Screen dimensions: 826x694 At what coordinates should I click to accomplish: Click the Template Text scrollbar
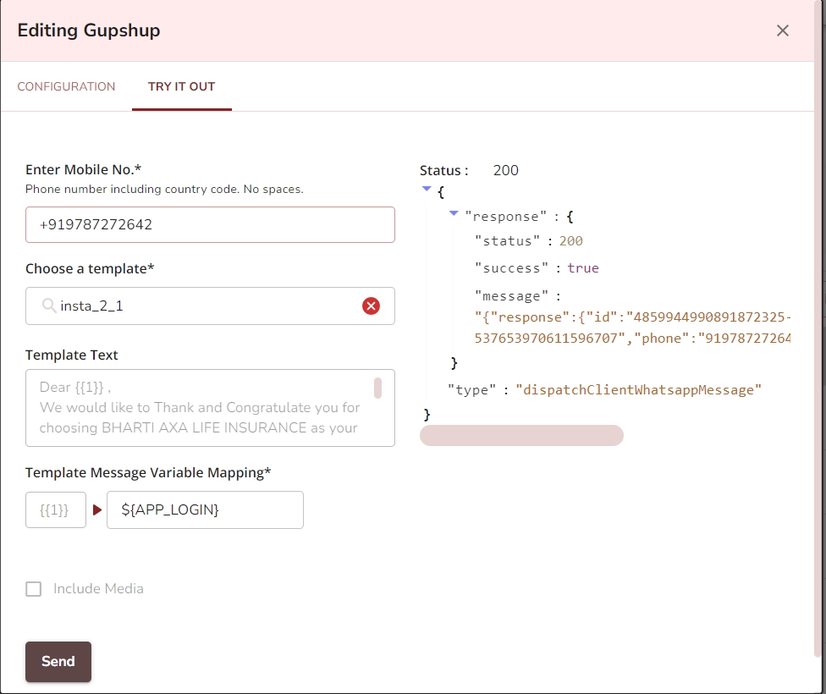[x=377, y=388]
